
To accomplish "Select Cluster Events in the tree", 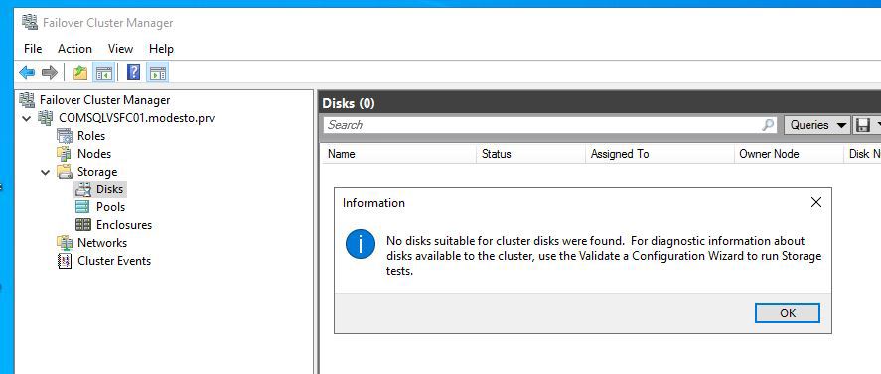I will pyautogui.click(x=114, y=261).
